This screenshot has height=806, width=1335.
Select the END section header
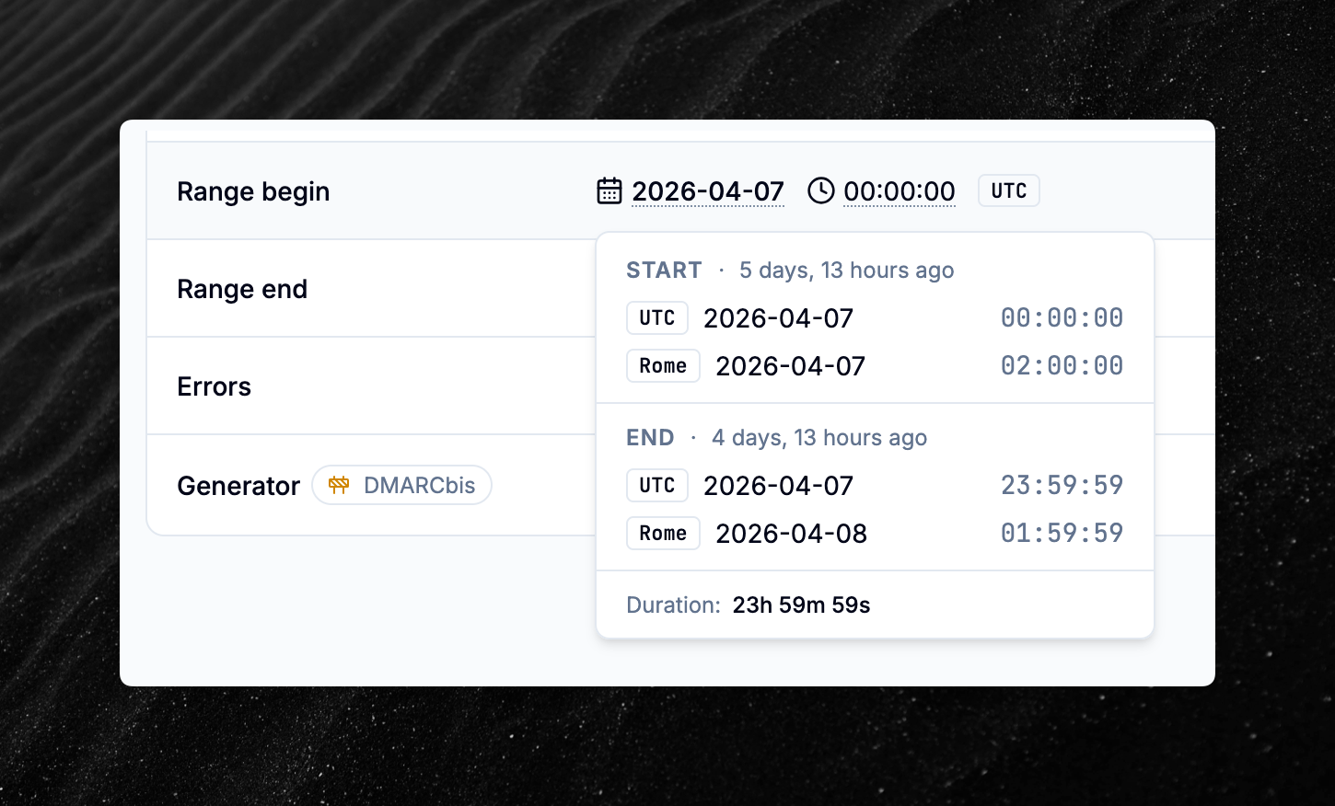(x=650, y=437)
